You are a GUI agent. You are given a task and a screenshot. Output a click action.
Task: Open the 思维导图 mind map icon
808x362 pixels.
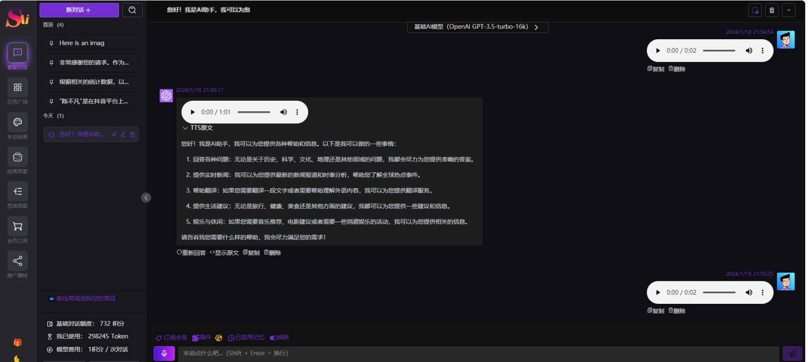[18, 192]
